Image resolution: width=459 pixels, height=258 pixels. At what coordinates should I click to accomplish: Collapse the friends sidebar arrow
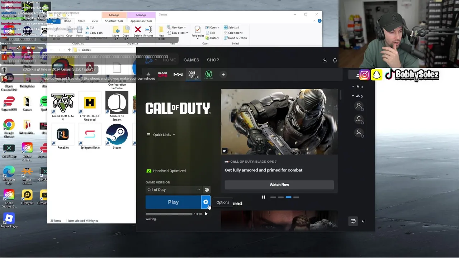coord(364,221)
